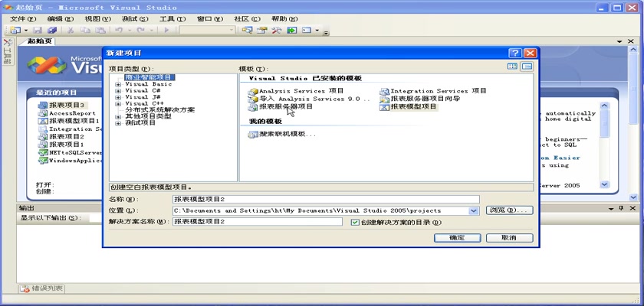Click the Undo arrow icon

119,31
